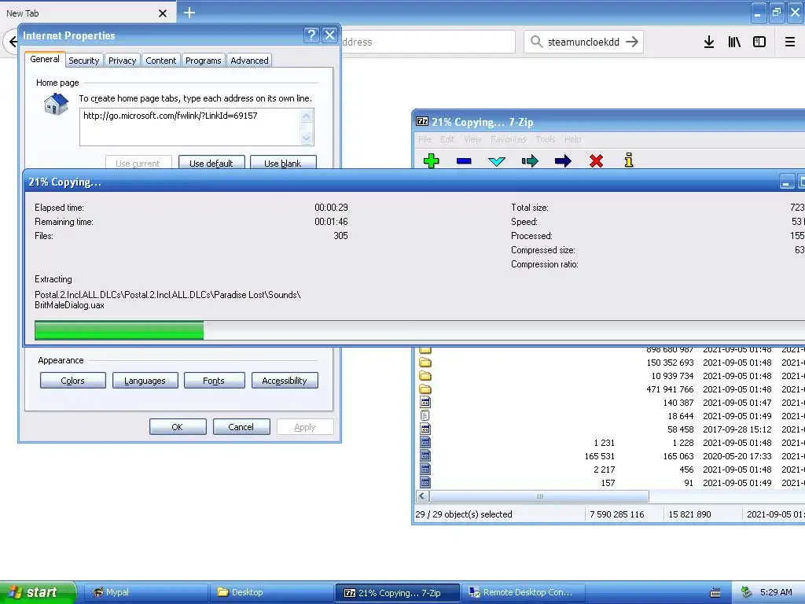
Task: Toggle the browser sidebar icon
Action: [x=759, y=42]
